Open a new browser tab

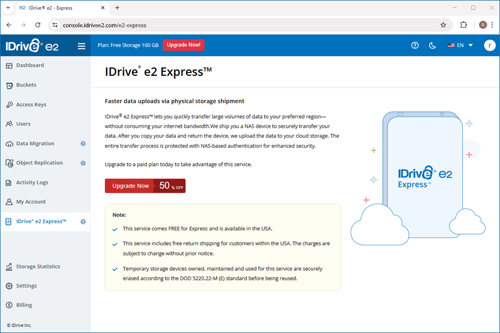(117, 8)
